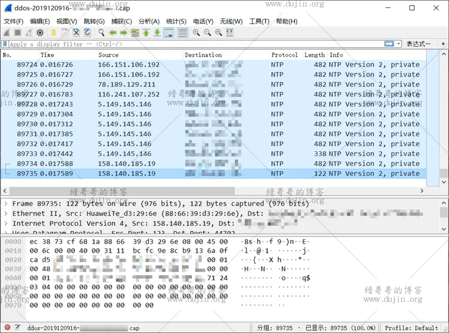
Task: Select packet 89724 in the list
Action: pyautogui.click(x=213, y=65)
